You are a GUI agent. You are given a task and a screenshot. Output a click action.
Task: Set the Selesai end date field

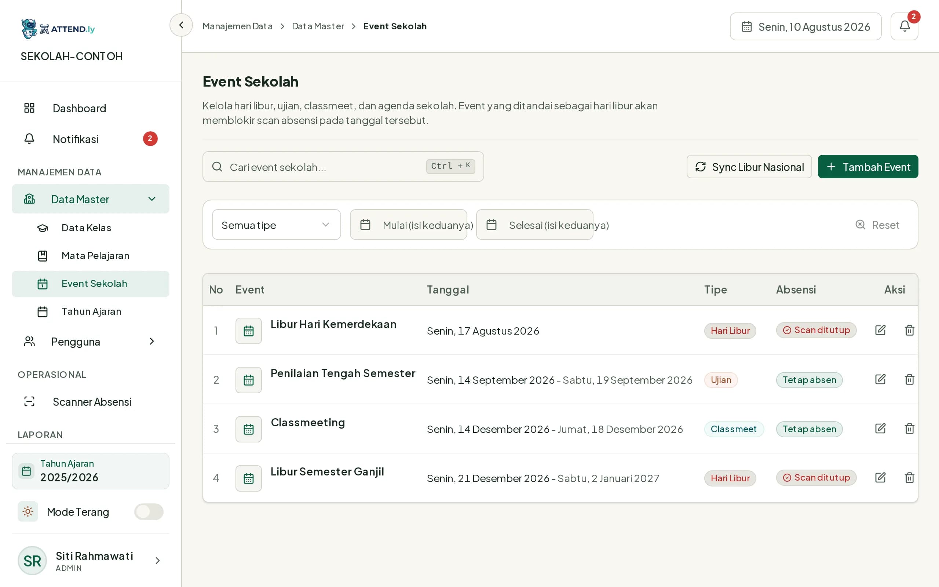[534, 225]
